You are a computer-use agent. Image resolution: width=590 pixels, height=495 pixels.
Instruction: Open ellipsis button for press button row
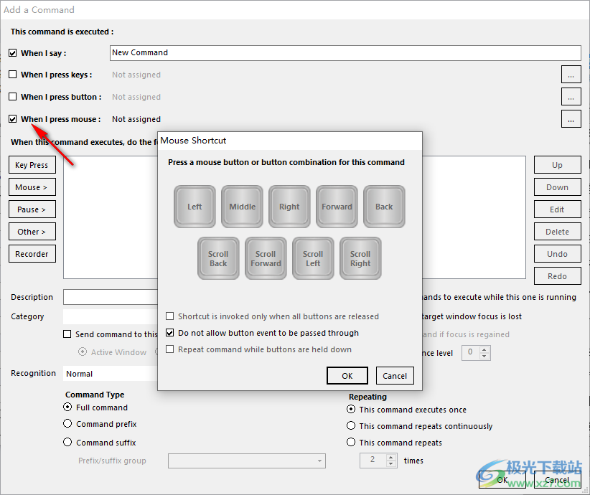click(x=571, y=97)
